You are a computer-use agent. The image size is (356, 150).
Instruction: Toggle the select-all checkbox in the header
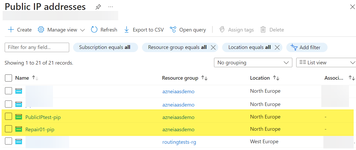pos(9,78)
